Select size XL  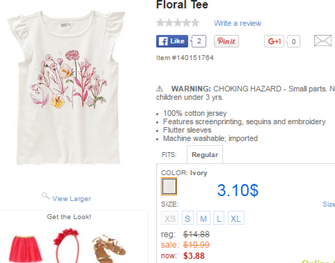pos(236,218)
